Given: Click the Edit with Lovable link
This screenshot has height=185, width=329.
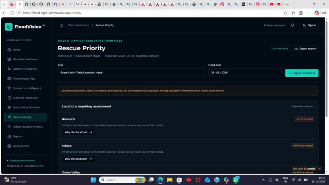Looking at the screenshot, I should tap(304, 169).
